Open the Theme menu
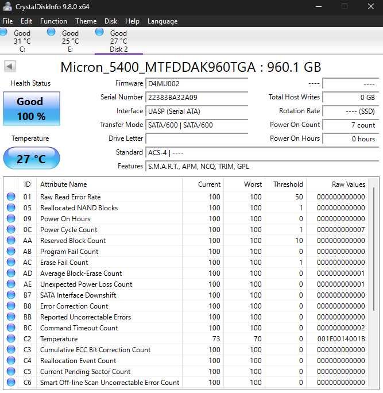The image size is (383, 393). click(86, 21)
